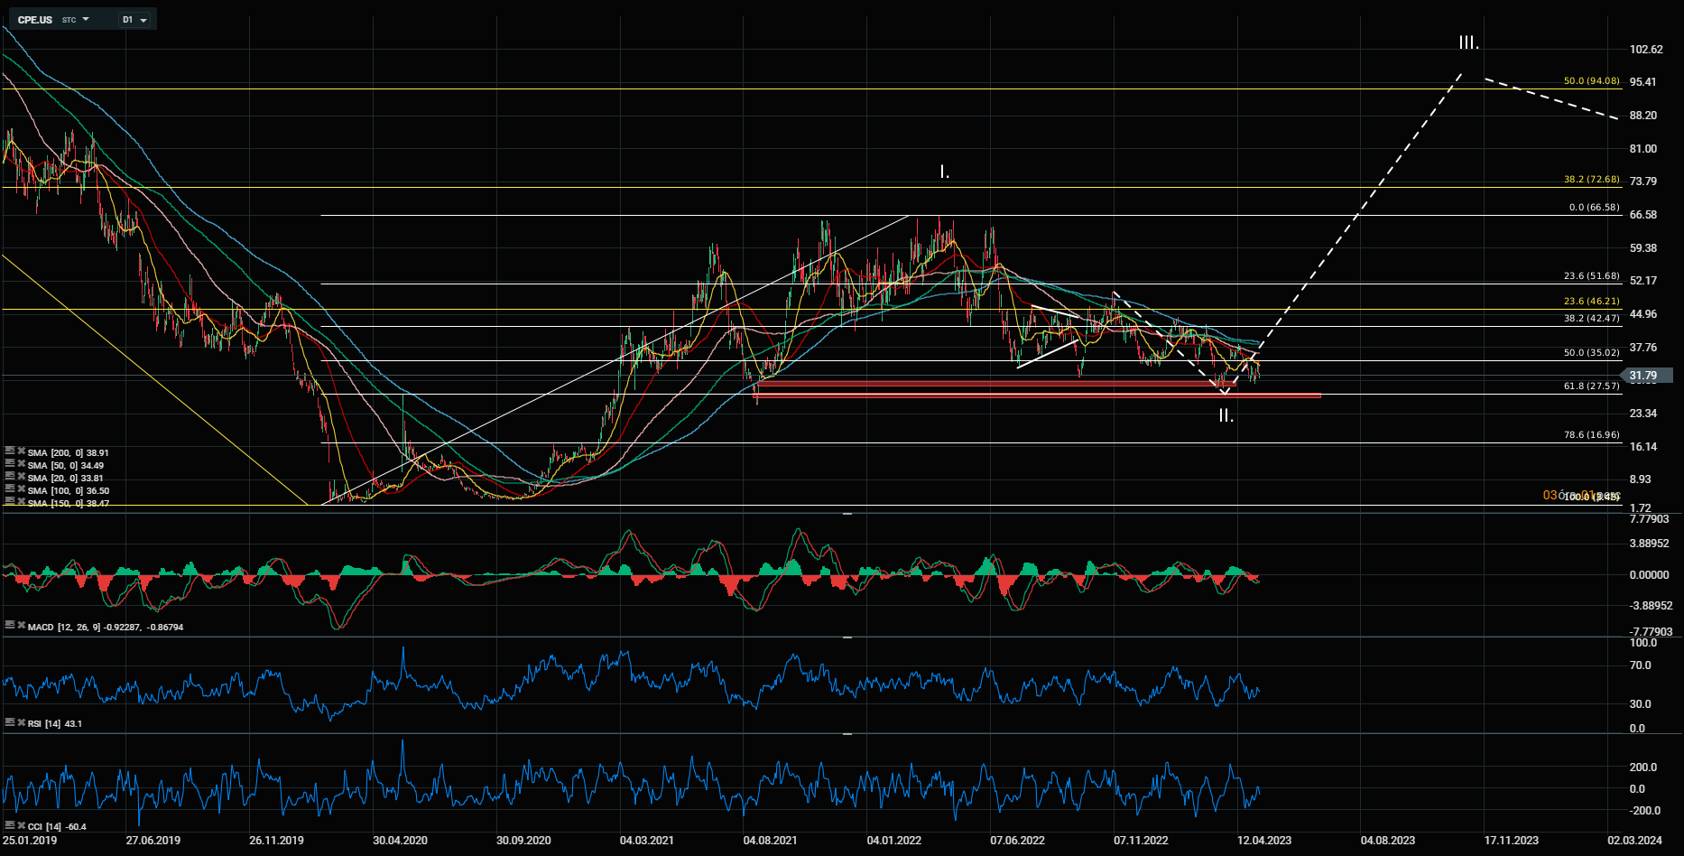Screen dimensions: 1684x856
Task: Click the 0.0 (66.58) Fibonacci level label
Action: (1595, 208)
